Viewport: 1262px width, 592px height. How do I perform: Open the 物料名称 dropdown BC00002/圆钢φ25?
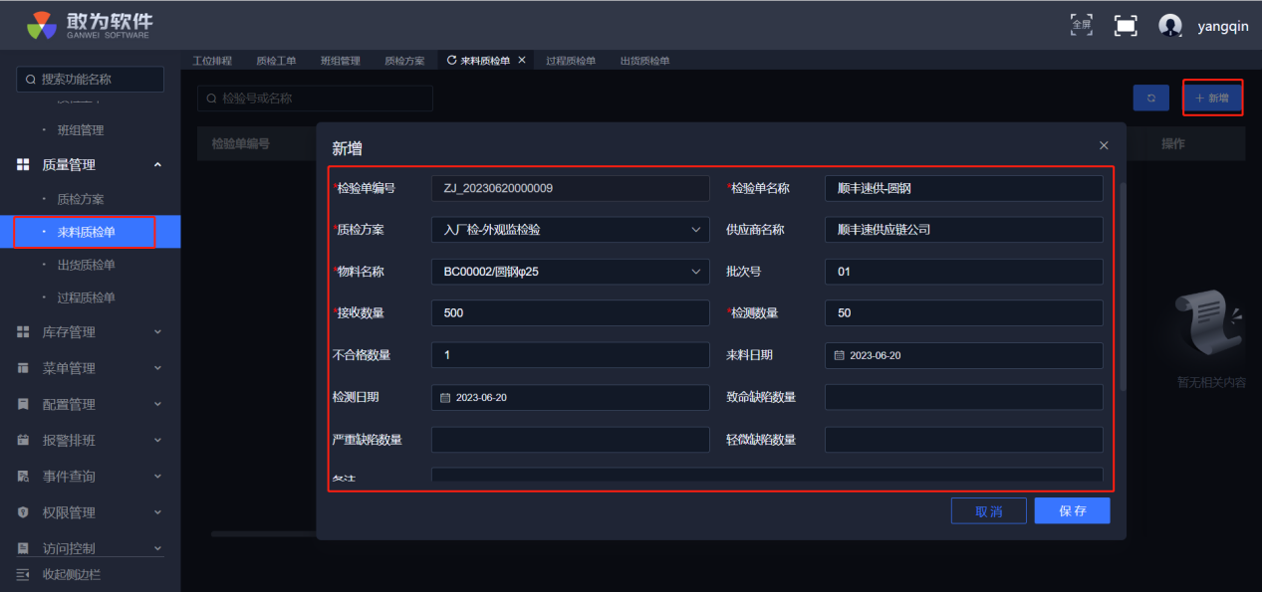pyautogui.click(x=571, y=272)
